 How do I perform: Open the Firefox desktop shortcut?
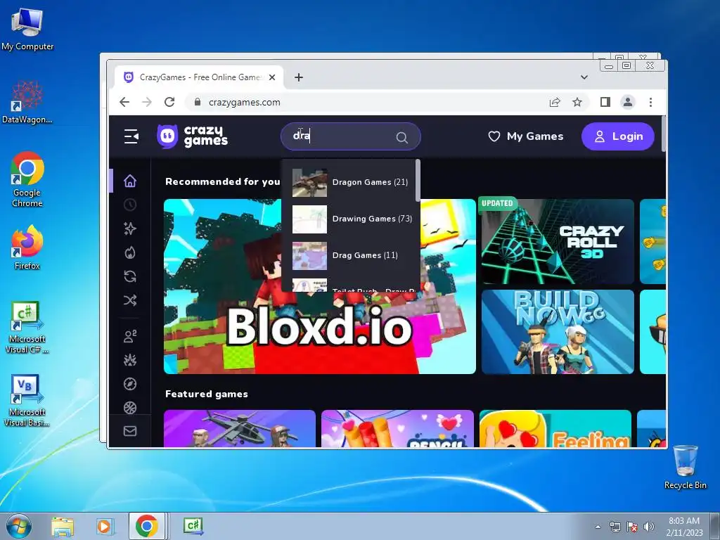pyautogui.click(x=27, y=247)
